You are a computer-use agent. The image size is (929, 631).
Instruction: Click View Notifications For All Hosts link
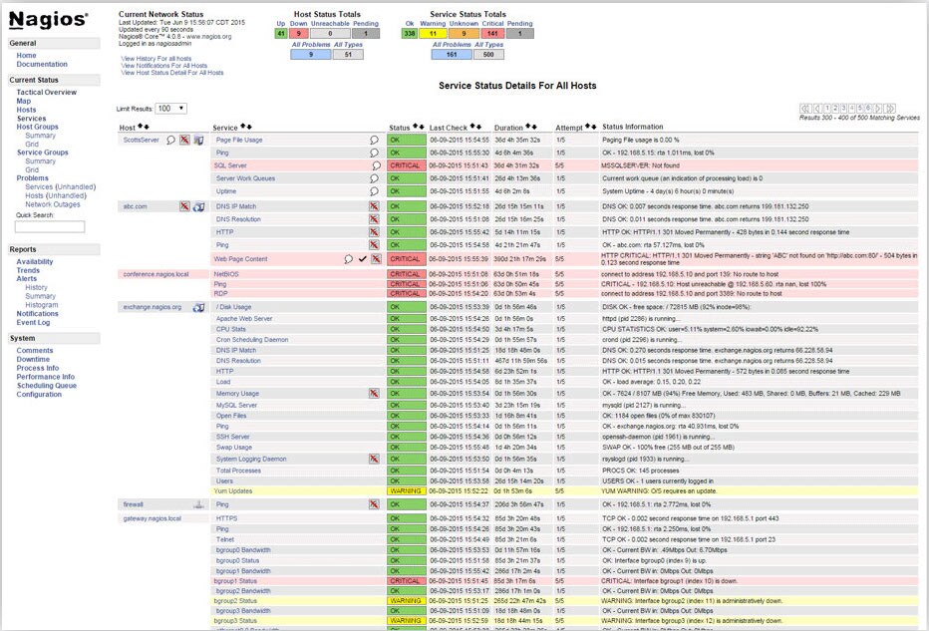pyautogui.click(x=164, y=66)
